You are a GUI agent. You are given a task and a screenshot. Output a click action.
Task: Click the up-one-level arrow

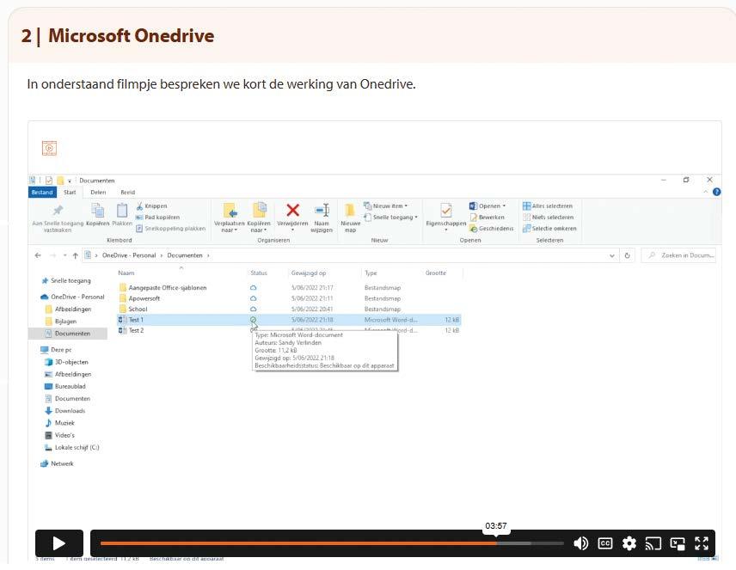(x=75, y=255)
